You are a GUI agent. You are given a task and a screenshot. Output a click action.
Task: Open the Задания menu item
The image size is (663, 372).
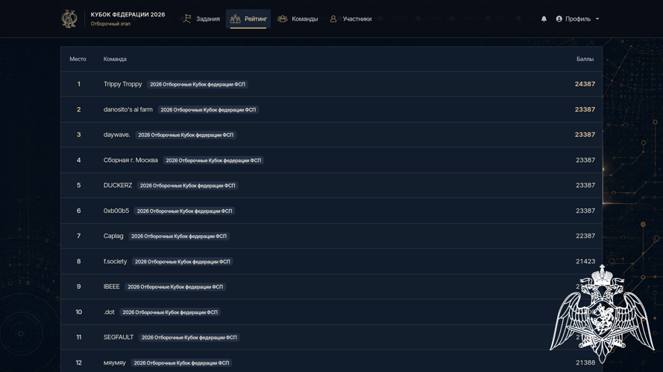tap(207, 19)
